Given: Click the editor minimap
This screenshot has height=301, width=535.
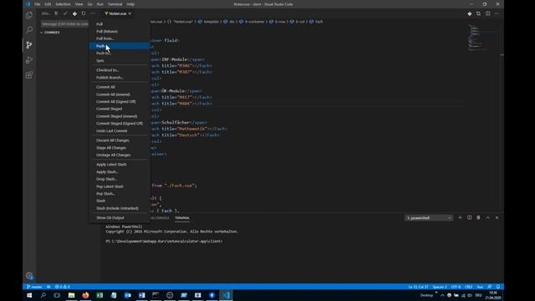Looking at the screenshot, I should click(483, 38).
